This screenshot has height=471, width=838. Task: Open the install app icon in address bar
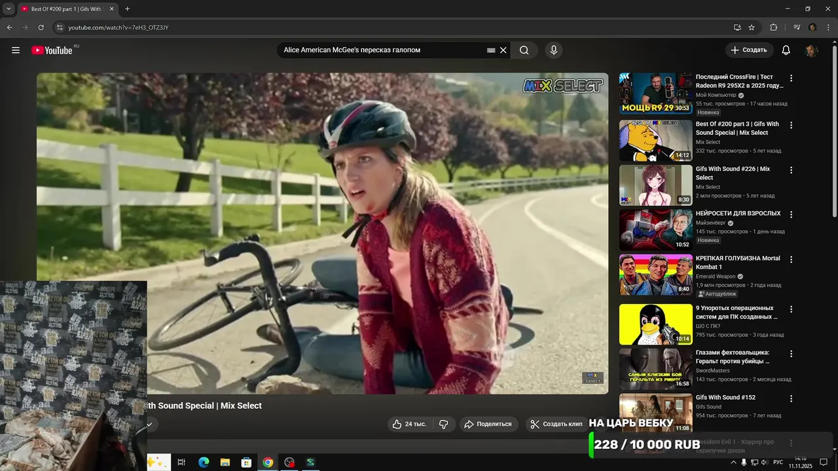(x=737, y=27)
